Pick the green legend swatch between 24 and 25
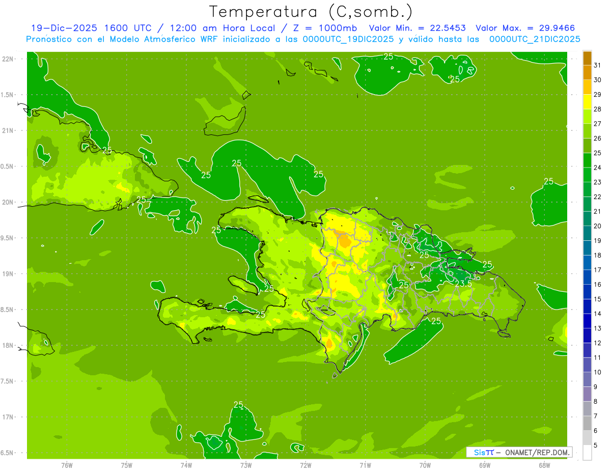 click(587, 160)
